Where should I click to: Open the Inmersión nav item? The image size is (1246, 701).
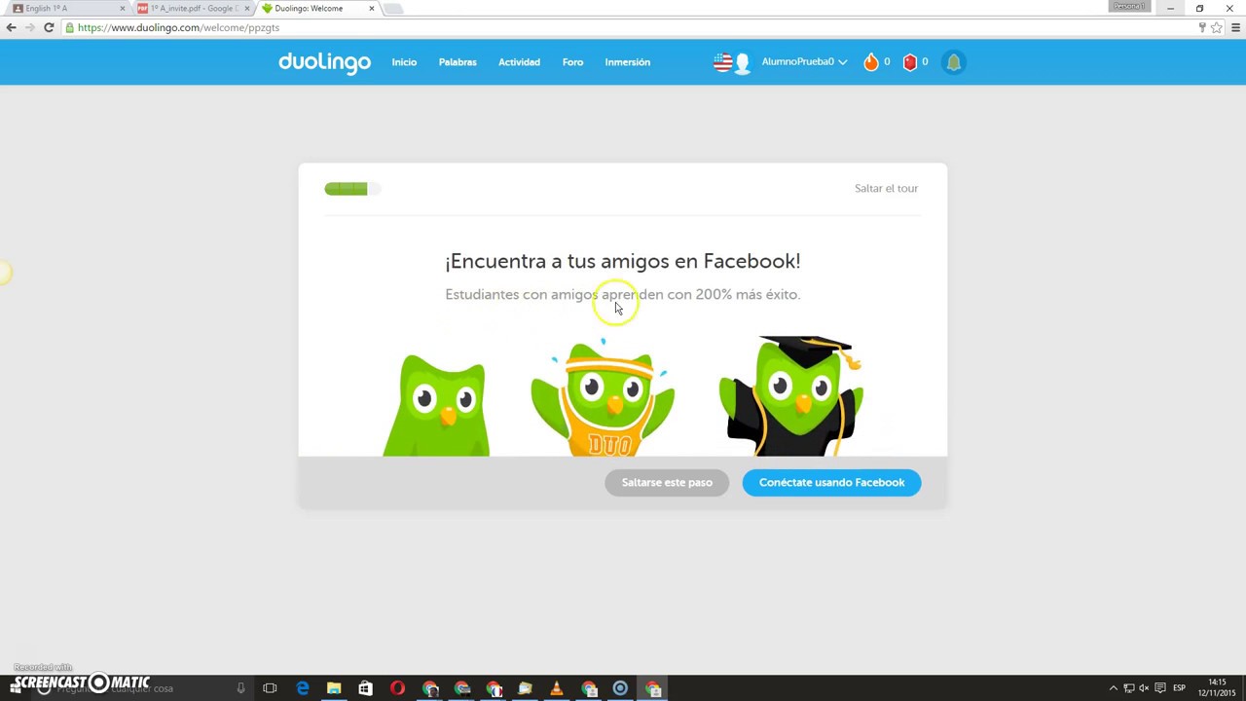pyautogui.click(x=627, y=62)
